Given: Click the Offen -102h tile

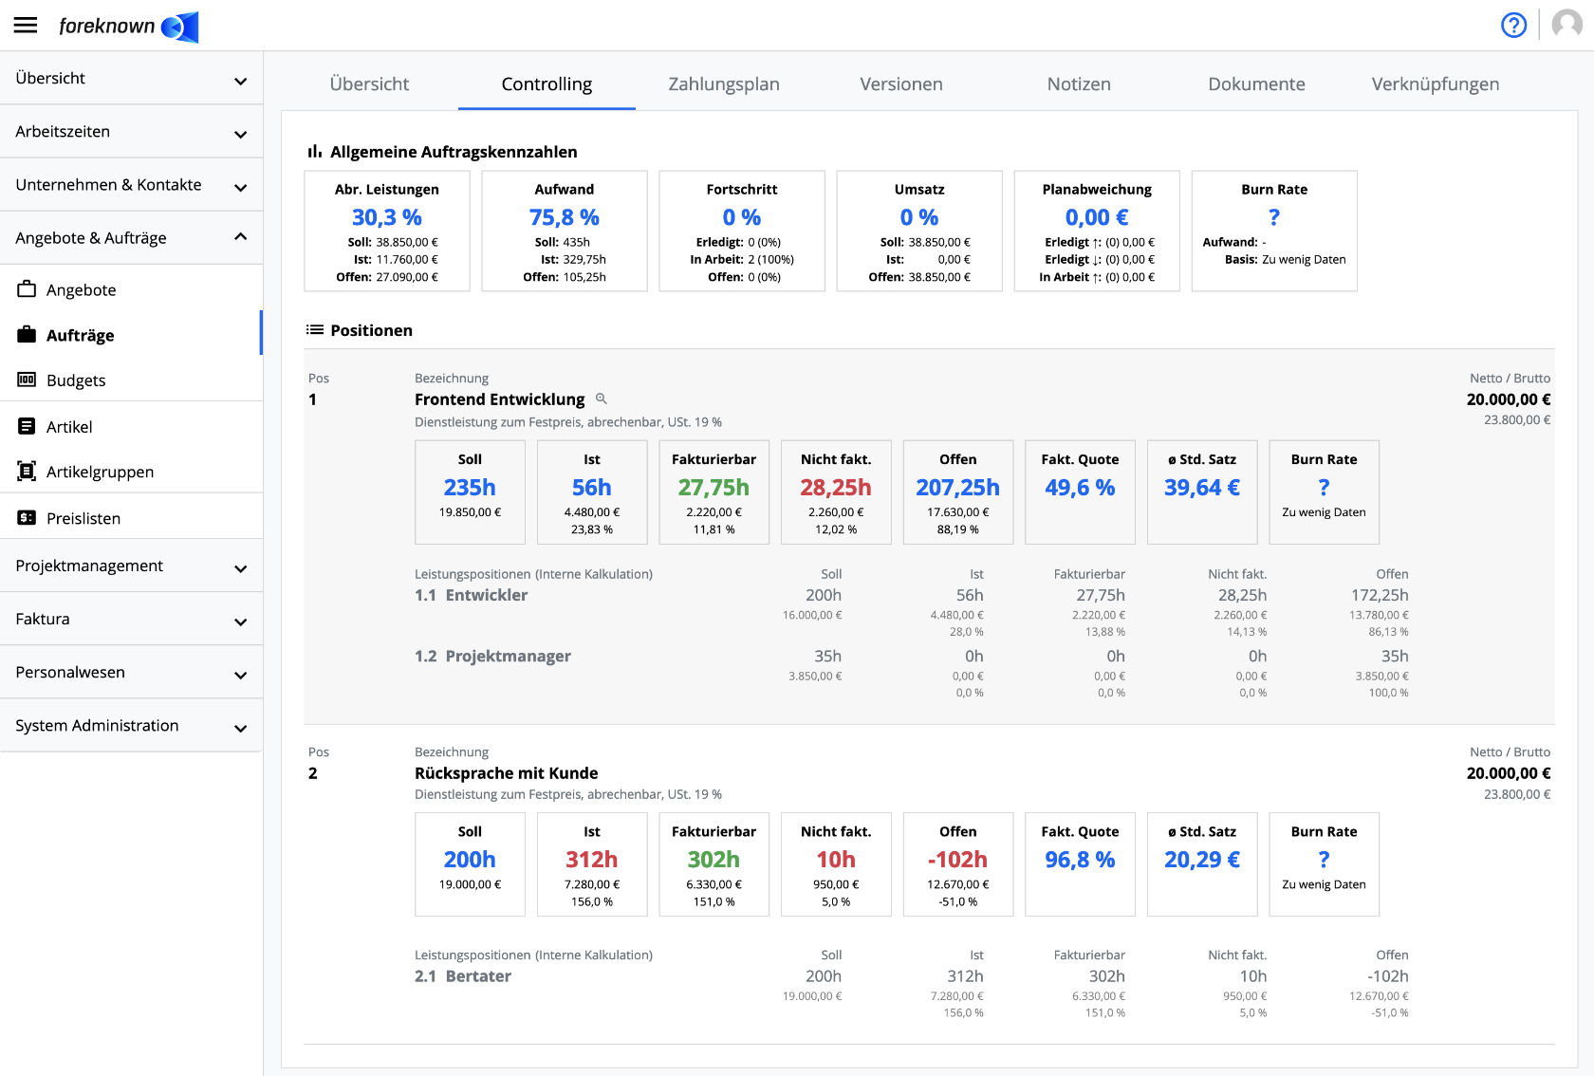Looking at the screenshot, I should click(x=957, y=863).
